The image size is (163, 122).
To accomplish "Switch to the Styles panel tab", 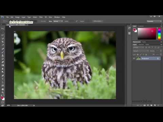I will [x=144, y=42].
